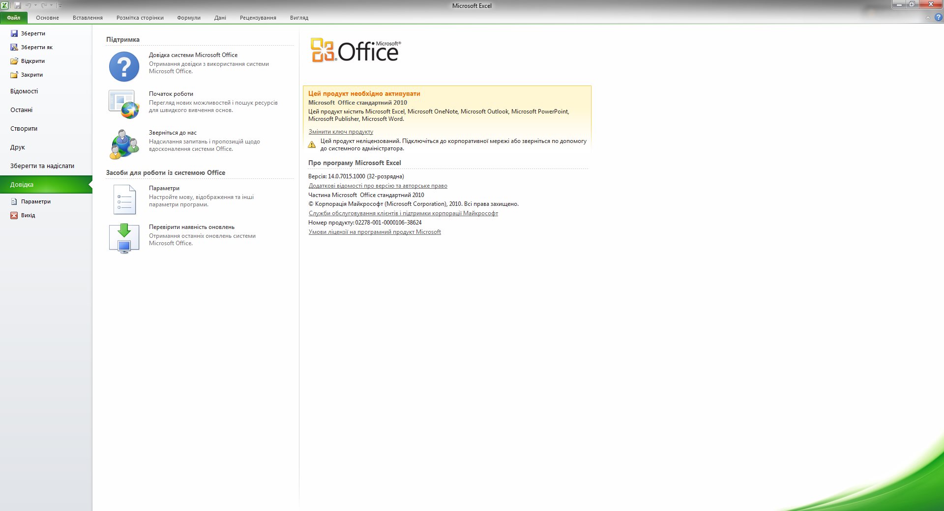This screenshot has height=511, width=944.
Task: Open the Microsoft license terms link
Action: point(375,232)
